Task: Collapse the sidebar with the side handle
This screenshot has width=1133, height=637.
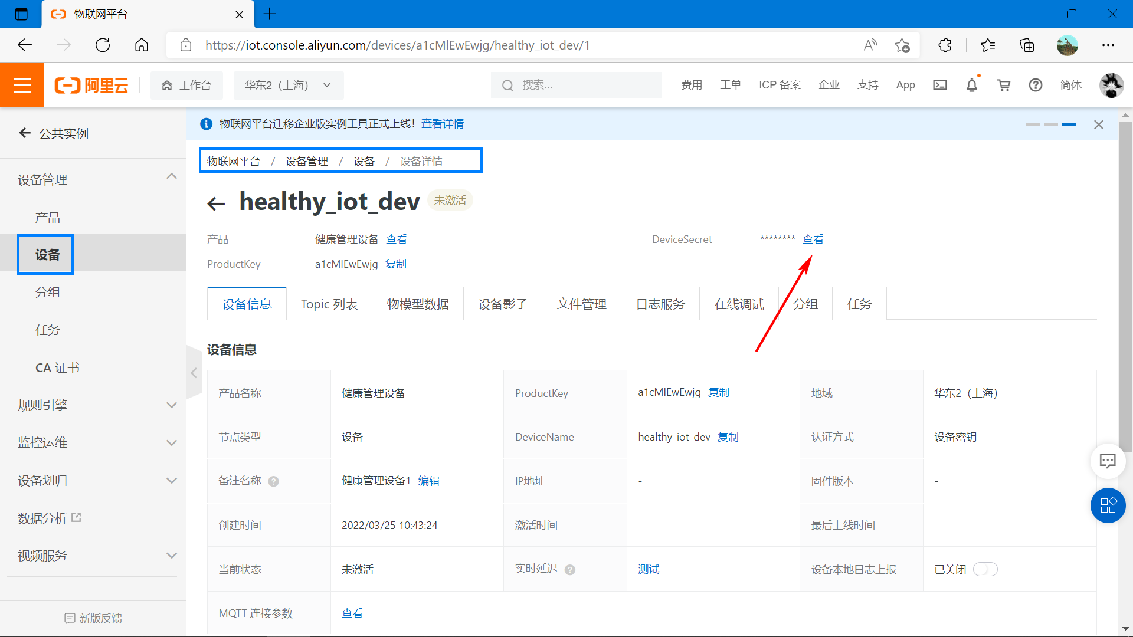Action: (x=194, y=373)
